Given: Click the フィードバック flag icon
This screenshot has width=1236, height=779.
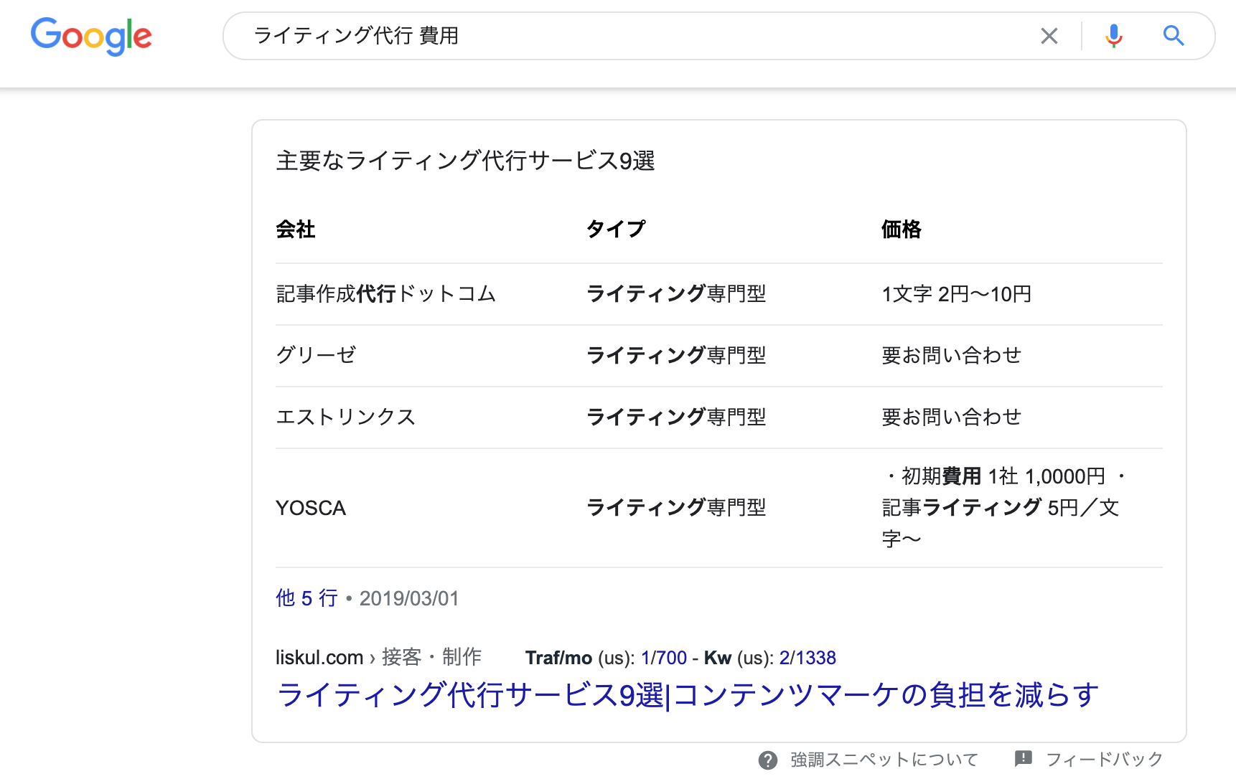Looking at the screenshot, I should pos(1024,759).
